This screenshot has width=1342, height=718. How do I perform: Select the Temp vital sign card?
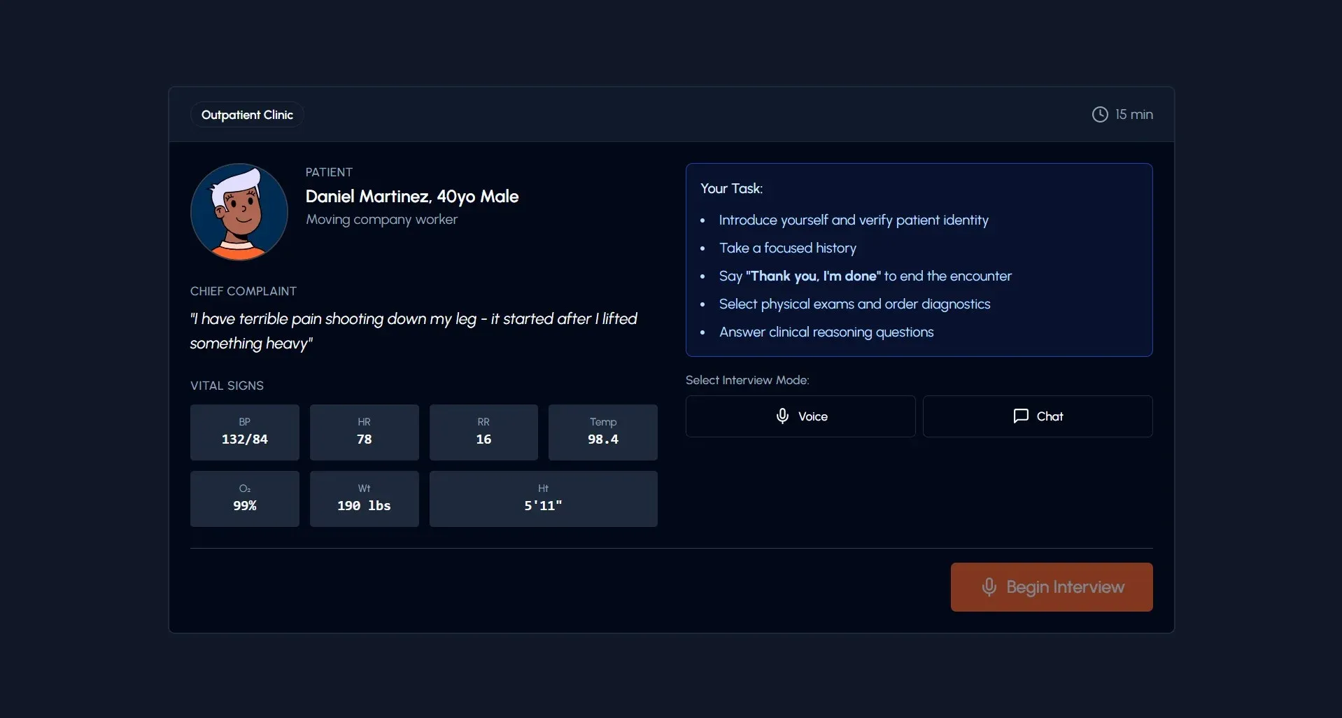pyautogui.click(x=602, y=432)
